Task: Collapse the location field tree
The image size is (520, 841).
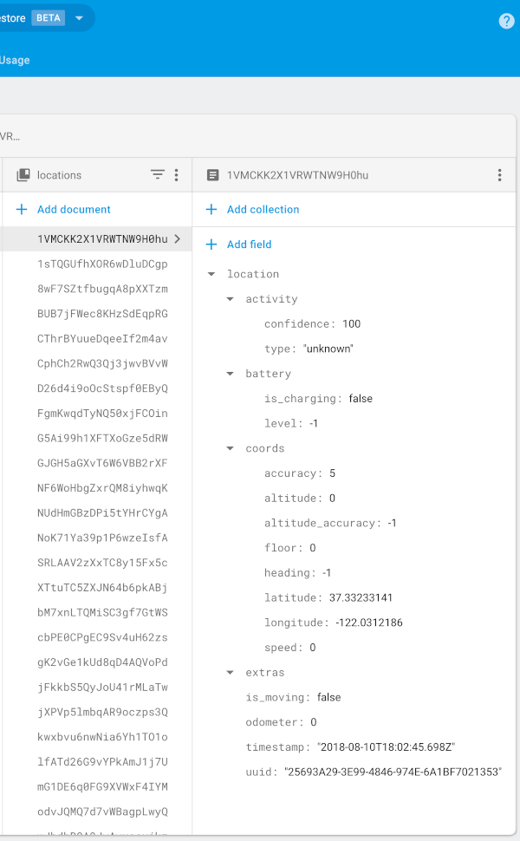Action: (211, 274)
